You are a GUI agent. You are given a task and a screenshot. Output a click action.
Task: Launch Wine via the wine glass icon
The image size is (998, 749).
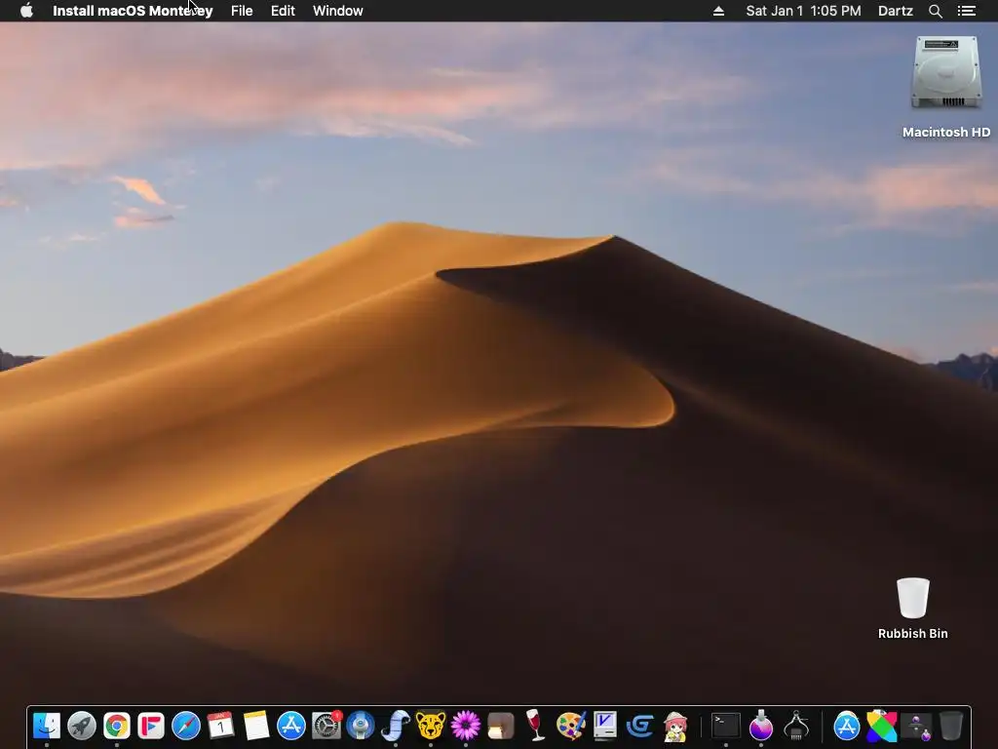coord(535,726)
